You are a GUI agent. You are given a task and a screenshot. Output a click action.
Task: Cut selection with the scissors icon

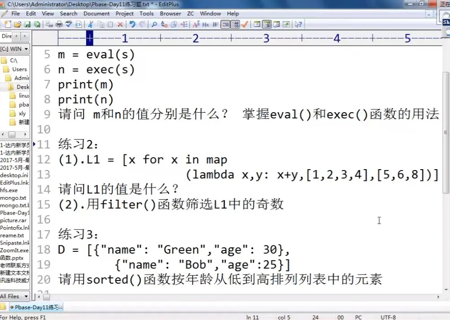91,24
